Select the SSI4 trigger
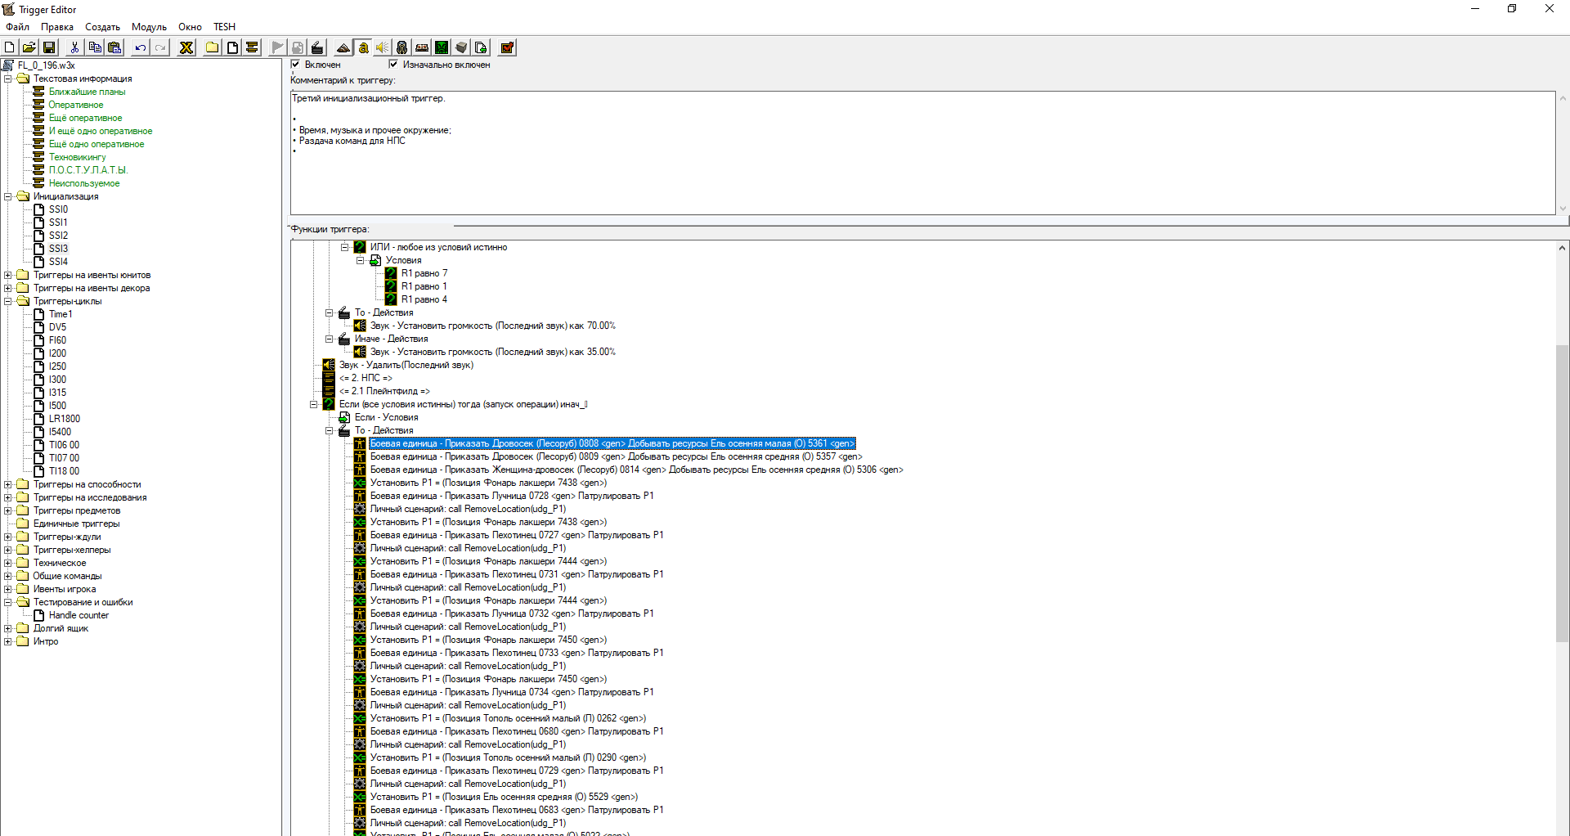Screen dimensions: 1570x836 (x=58, y=262)
